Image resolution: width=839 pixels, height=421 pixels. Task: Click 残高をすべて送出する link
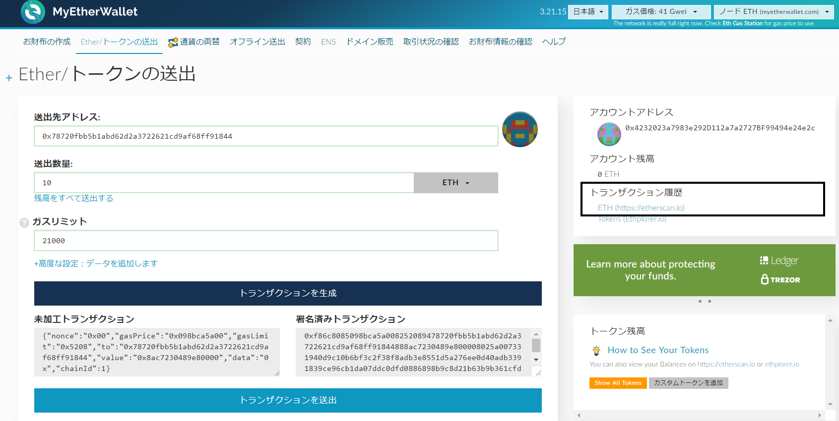[73, 198]
